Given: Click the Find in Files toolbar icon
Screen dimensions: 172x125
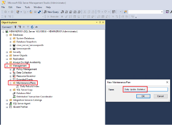Looking at the screenshot, I should (x=125, y=12).
